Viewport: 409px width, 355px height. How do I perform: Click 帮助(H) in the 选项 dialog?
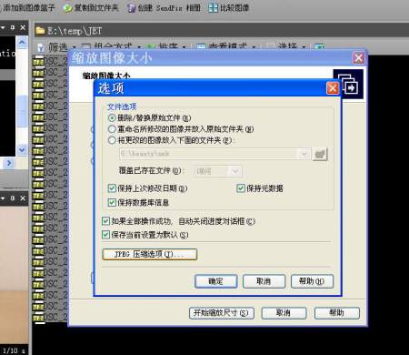[x=312, y=281]
